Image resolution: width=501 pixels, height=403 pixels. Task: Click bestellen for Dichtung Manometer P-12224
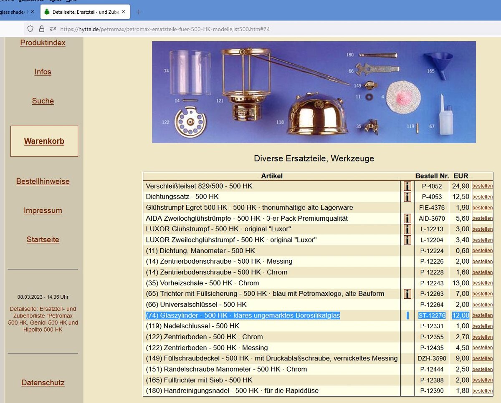pyautogui.click(x=482, y=251)
